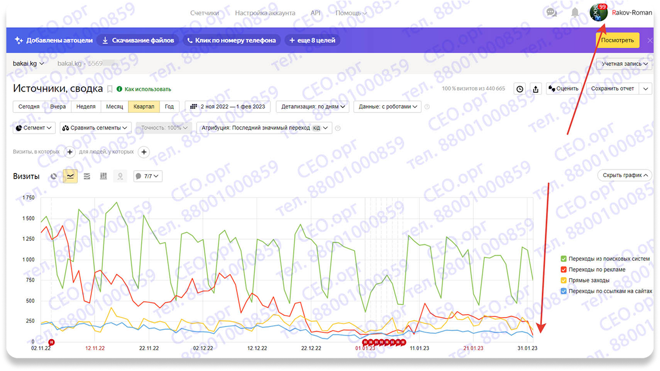Open the date range picker field
Screen dimensions: 660x371
click(227, 106)
